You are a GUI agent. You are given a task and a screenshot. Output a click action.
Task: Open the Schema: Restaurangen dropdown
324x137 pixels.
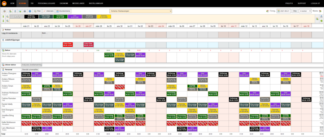[141, 11]
